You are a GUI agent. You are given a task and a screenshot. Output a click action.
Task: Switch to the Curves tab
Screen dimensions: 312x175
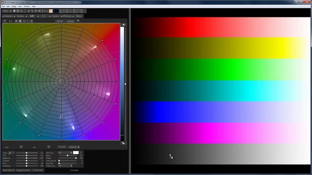pos(55,16)
